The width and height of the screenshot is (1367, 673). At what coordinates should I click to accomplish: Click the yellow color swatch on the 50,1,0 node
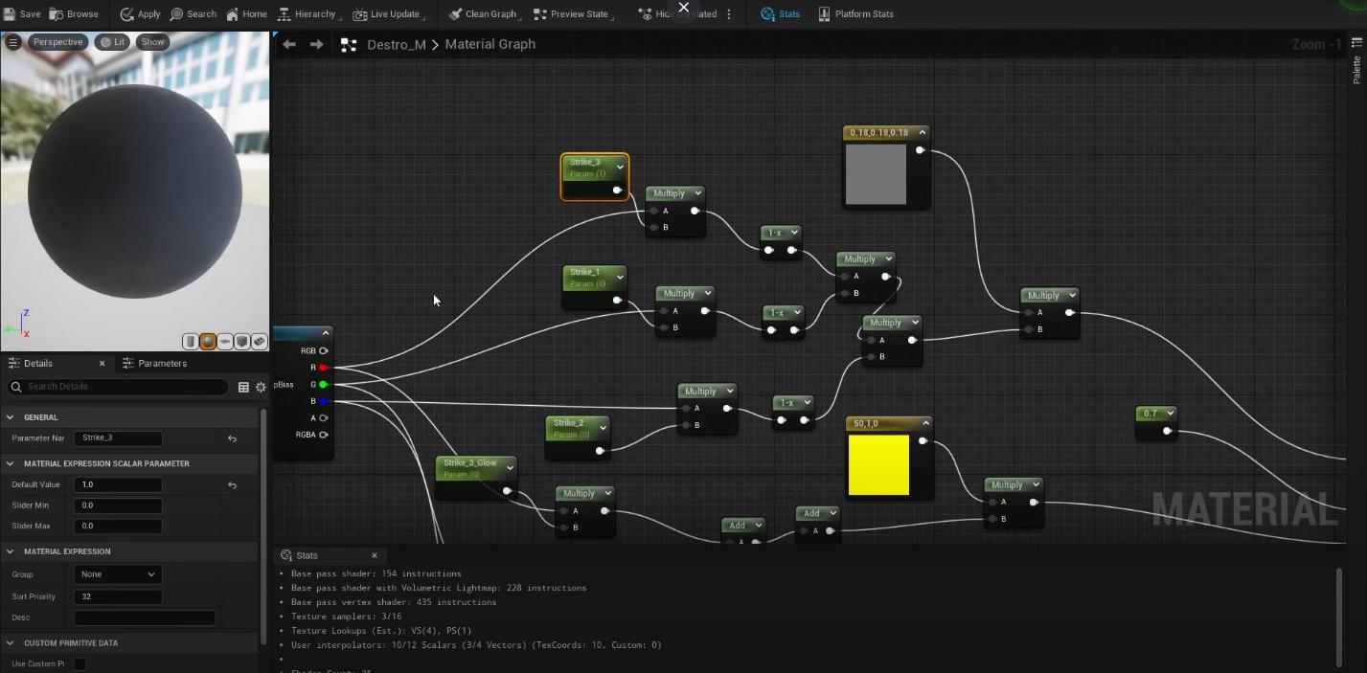[878, 465]
